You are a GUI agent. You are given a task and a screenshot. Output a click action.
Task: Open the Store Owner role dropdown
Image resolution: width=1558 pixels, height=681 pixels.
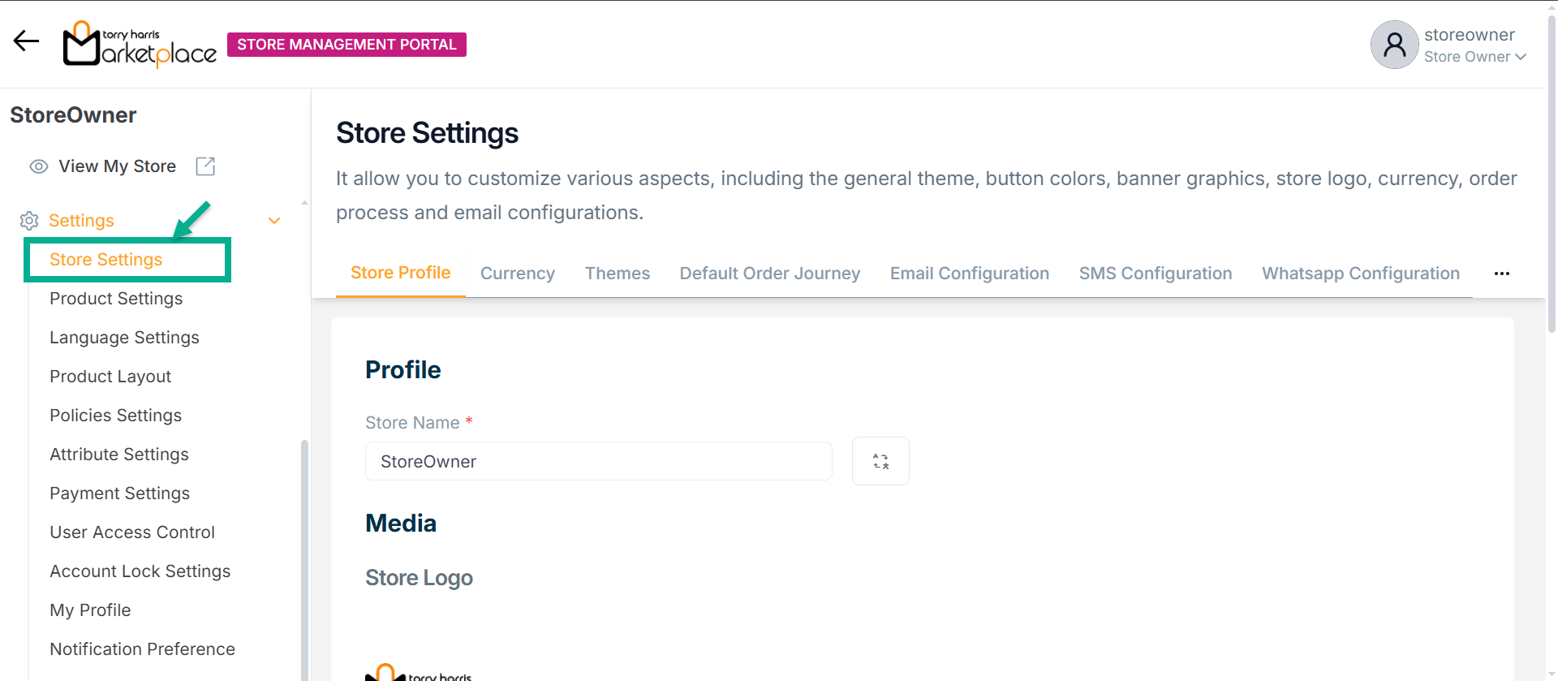[1475, 57]
